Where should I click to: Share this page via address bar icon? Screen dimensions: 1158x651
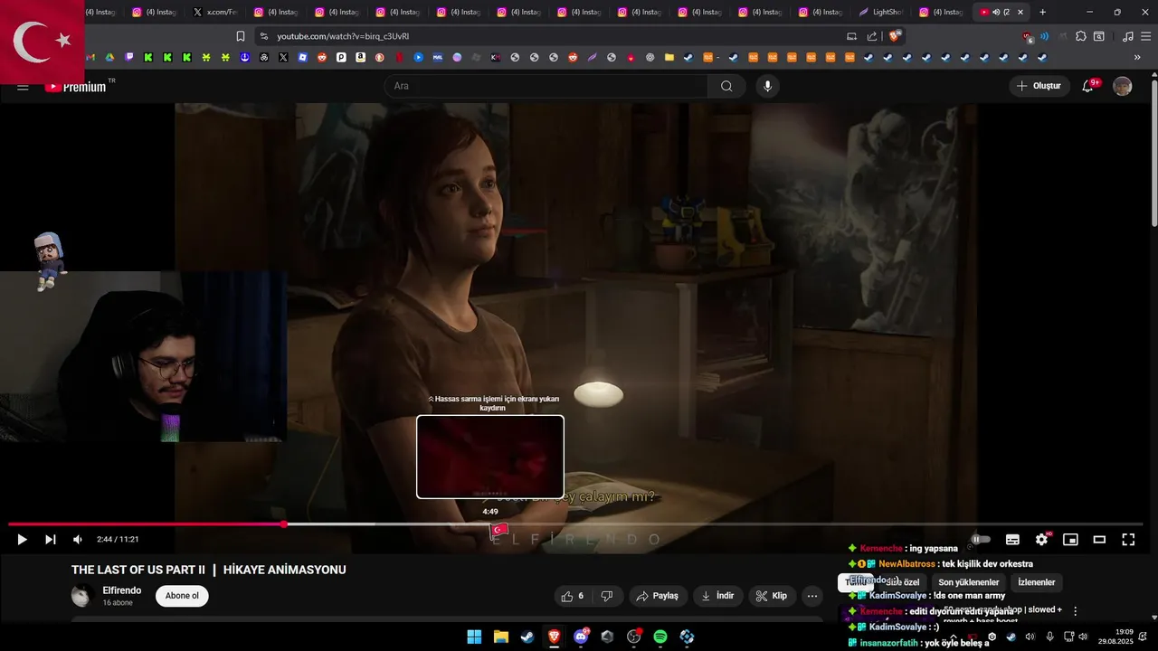click(872, 36)
